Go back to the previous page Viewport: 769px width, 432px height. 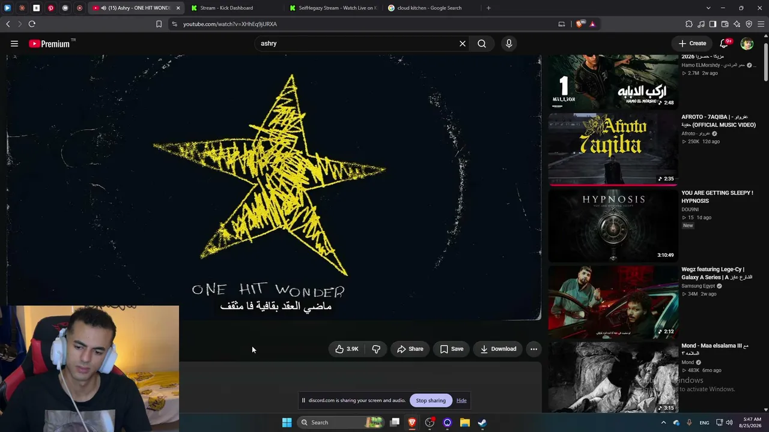(8, 24)
